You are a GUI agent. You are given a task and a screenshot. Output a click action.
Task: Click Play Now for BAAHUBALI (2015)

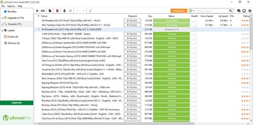(132, 74)
